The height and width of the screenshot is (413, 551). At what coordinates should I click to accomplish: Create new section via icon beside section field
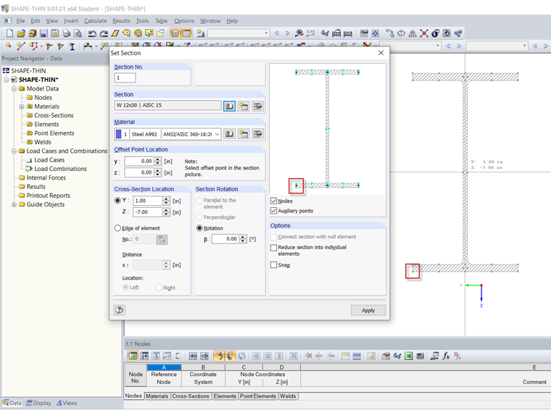click(244, 106)
